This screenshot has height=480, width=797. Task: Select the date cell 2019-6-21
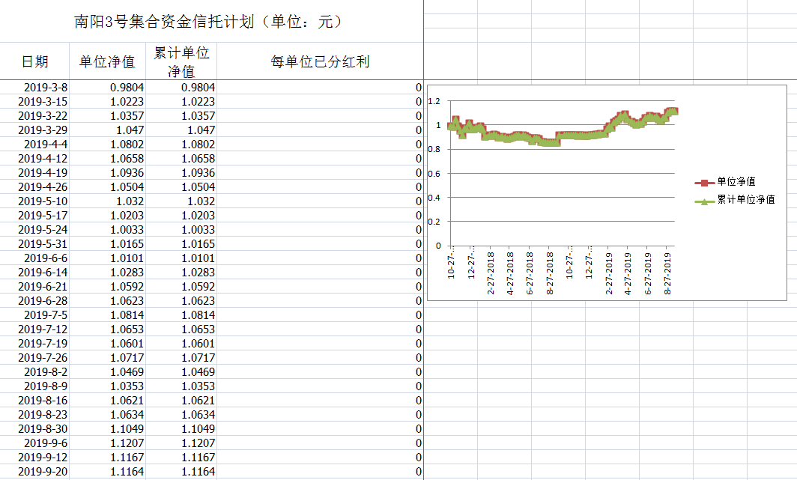[34, 287]
